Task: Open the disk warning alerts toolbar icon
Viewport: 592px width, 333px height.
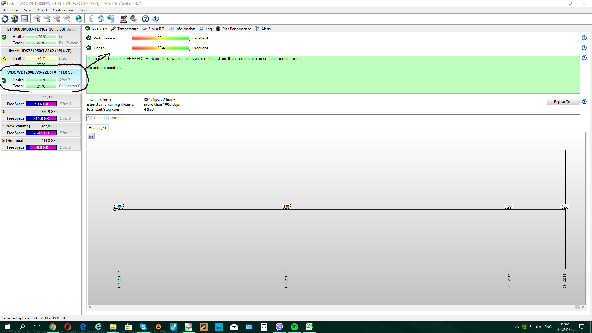Action: [15, 19]
